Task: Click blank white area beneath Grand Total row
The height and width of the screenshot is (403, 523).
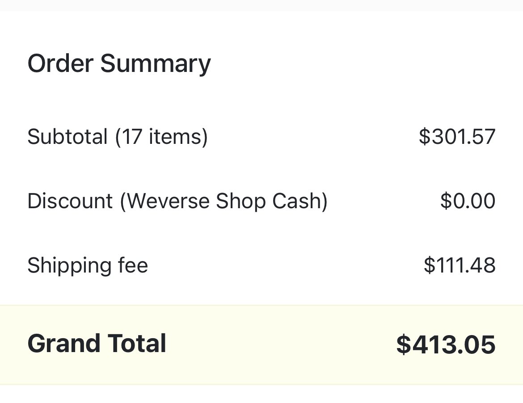Action: pyautogui.click(x=261, y=395)
